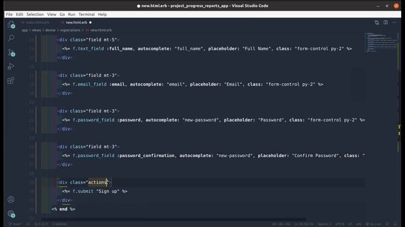Image resolution: width=405 pixels, height=227 pixels.
Task: Click the :full_name symbol
Action: pos(120,49)
